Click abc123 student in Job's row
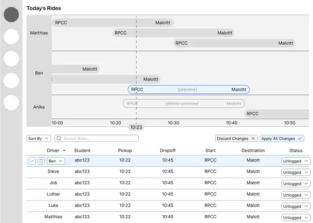The image size is (313, 223). [82, 182]
